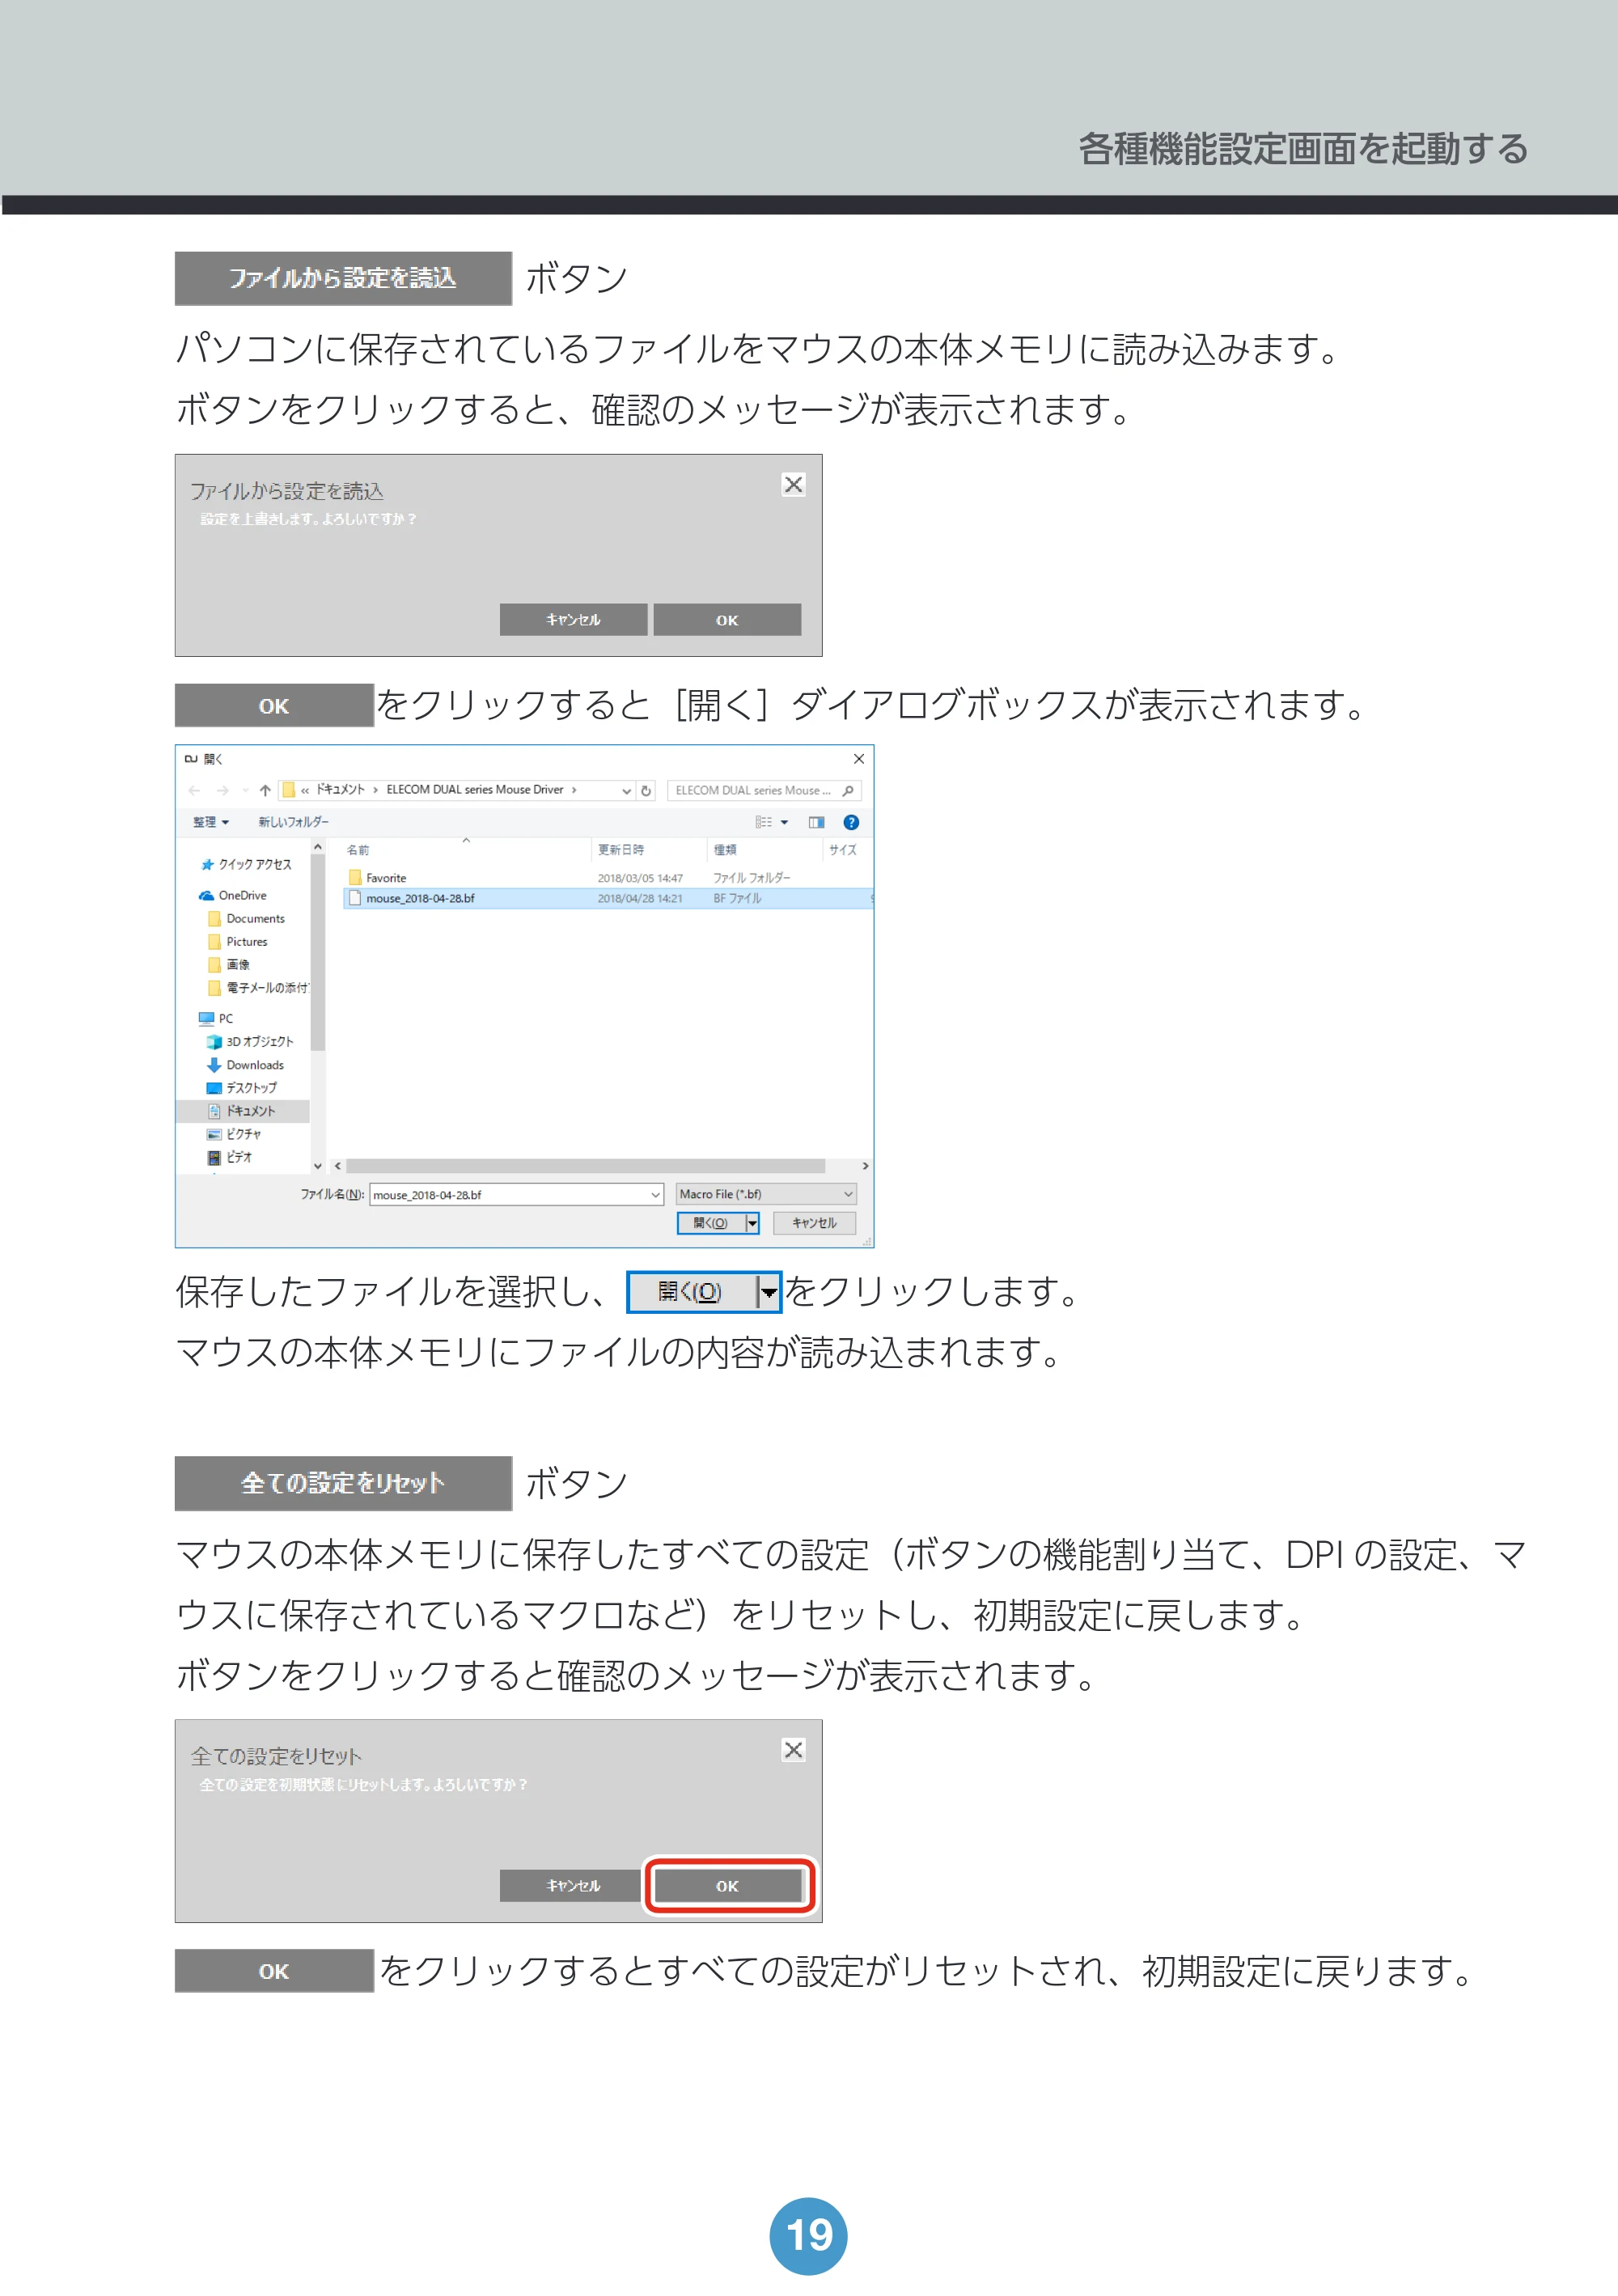Click the sidebar vertical scrollbar thumb
This screenshot has height=2296, width=1618.
[318, 952]
